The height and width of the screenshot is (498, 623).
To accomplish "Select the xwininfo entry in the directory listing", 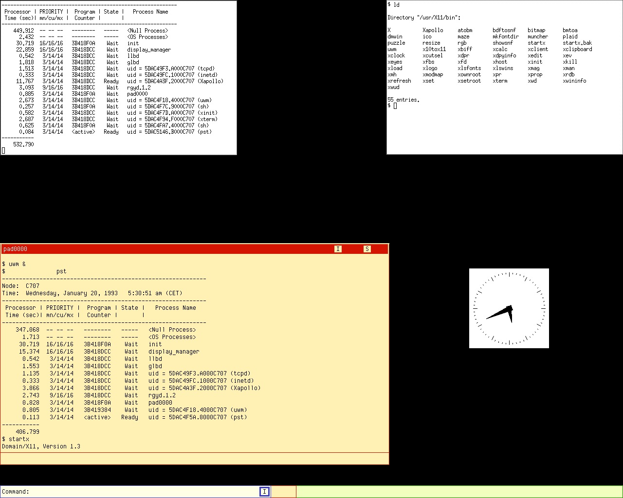I will click(574, 81).
